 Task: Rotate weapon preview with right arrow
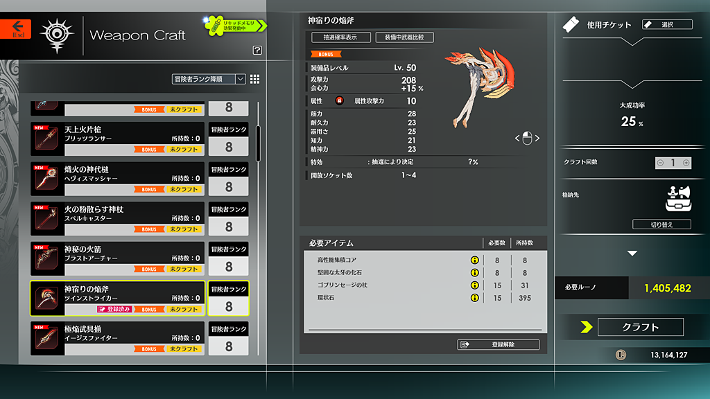pos(537,139)
